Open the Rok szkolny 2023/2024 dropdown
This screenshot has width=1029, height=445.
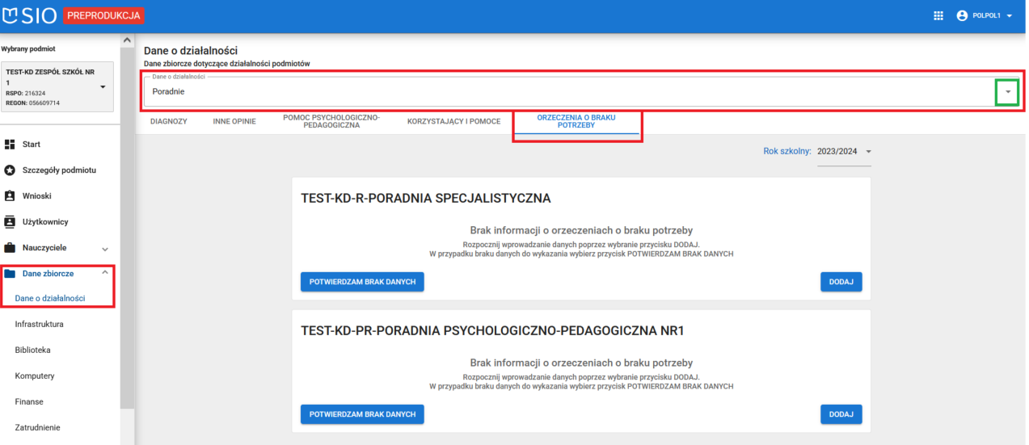click(869, 152)
